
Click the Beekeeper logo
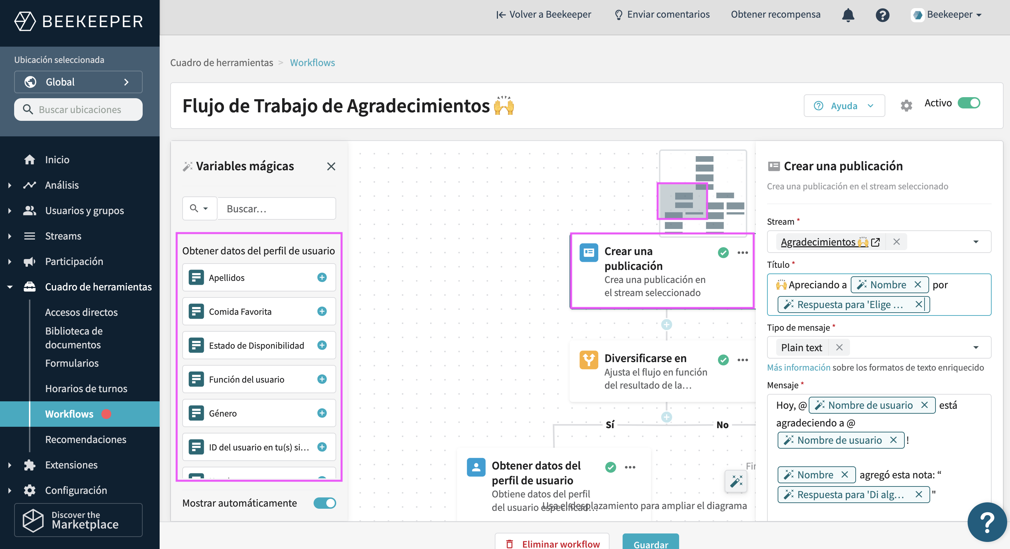[x=79, y=21]
